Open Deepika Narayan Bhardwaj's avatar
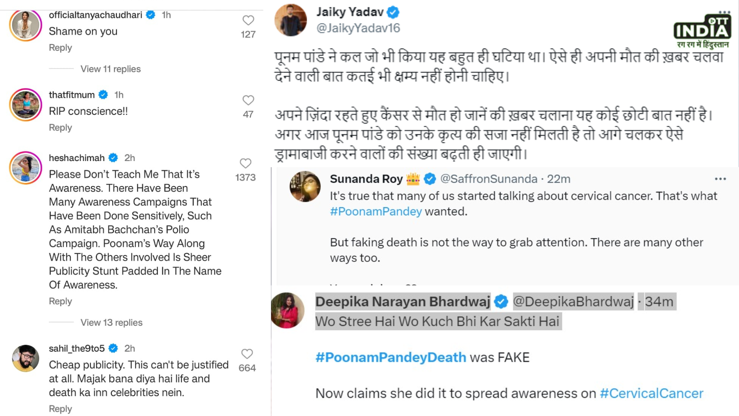This screenshot has height=416, width=739. (288, 310)
